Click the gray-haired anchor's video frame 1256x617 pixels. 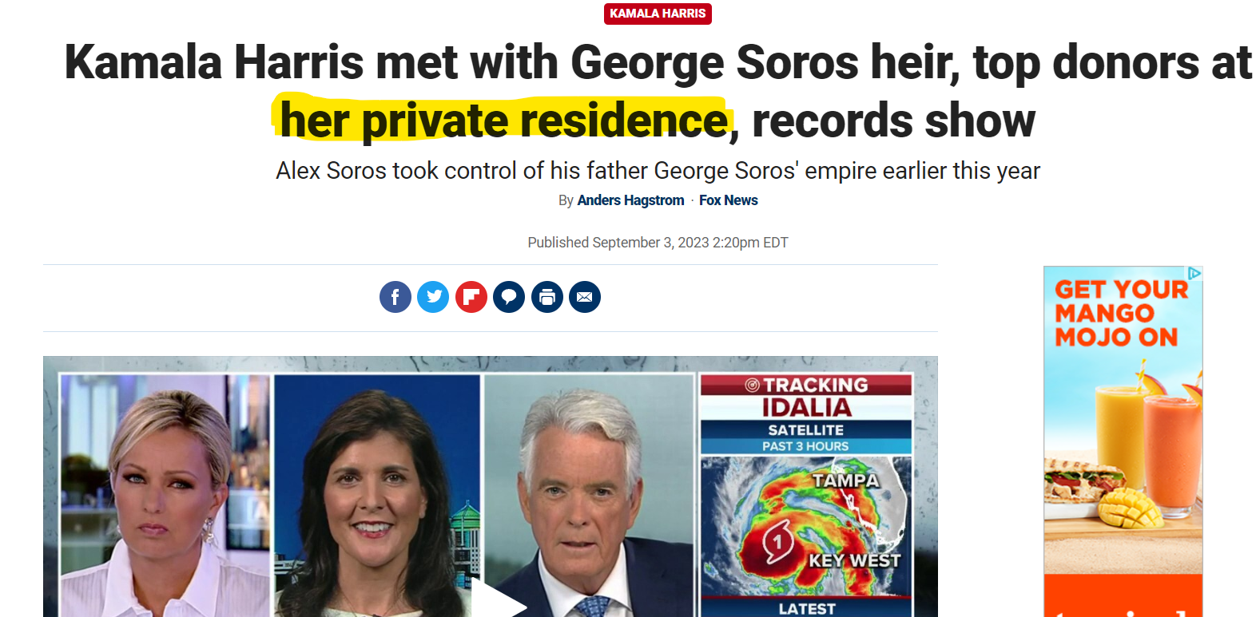pyautogui.click(x=589, y=495)
